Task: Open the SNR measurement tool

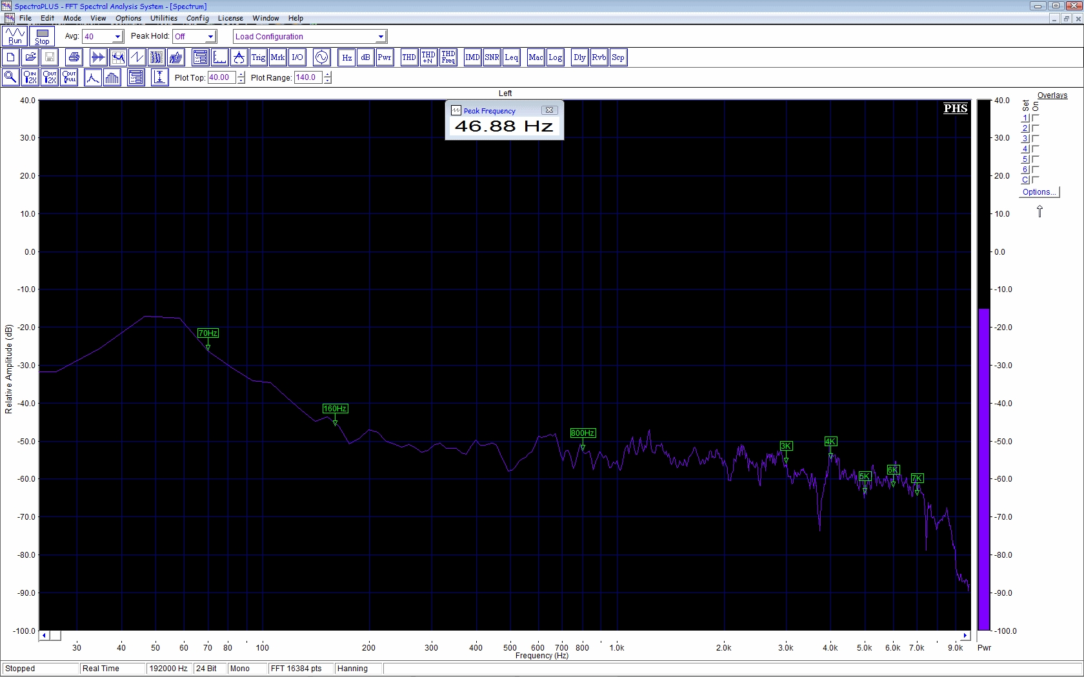Action: point(492,57)
